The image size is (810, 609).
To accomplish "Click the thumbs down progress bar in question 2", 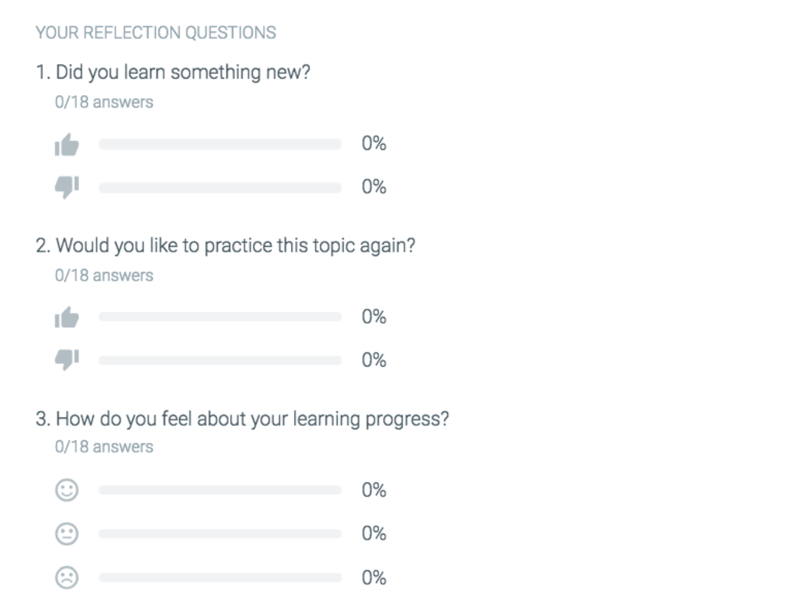I will (221, 359).
